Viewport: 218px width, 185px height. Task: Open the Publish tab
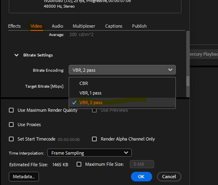pyautogui.click(x=139, y=26)
